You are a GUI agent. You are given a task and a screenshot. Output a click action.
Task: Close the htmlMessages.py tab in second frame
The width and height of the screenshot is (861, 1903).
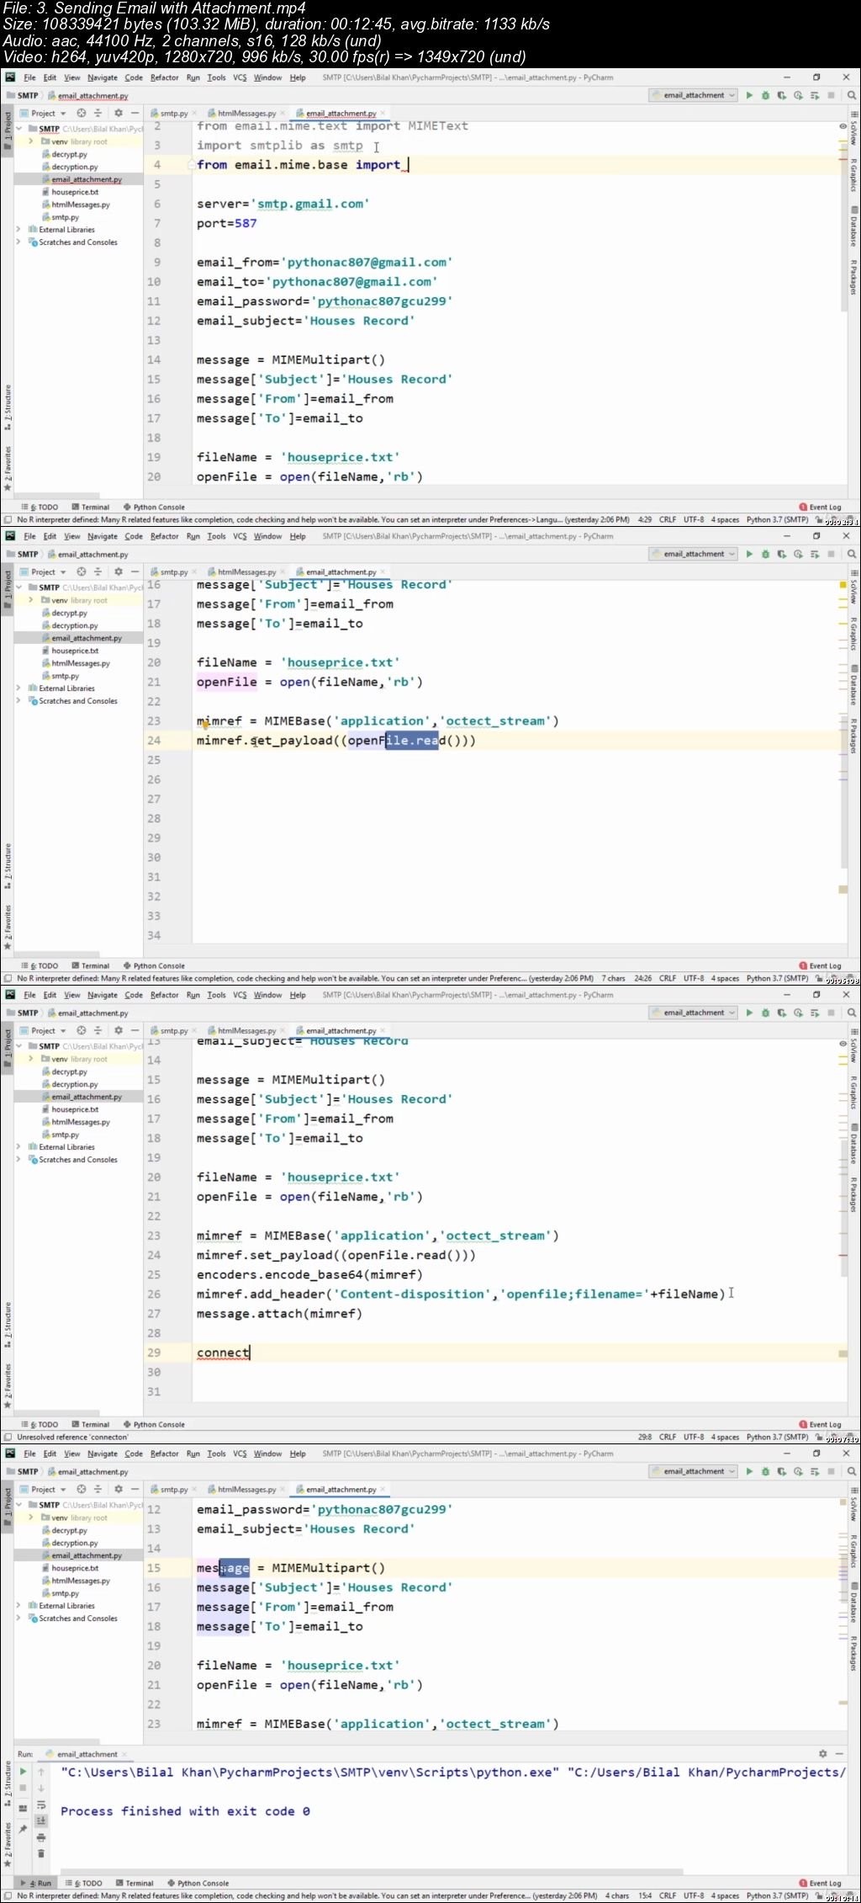point(283,571)
